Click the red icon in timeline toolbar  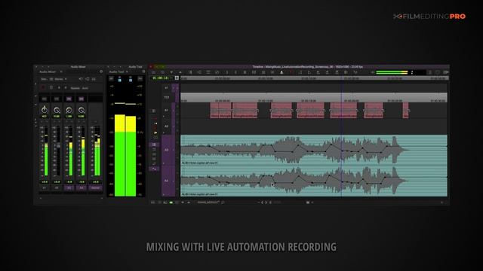pos(291,72)
